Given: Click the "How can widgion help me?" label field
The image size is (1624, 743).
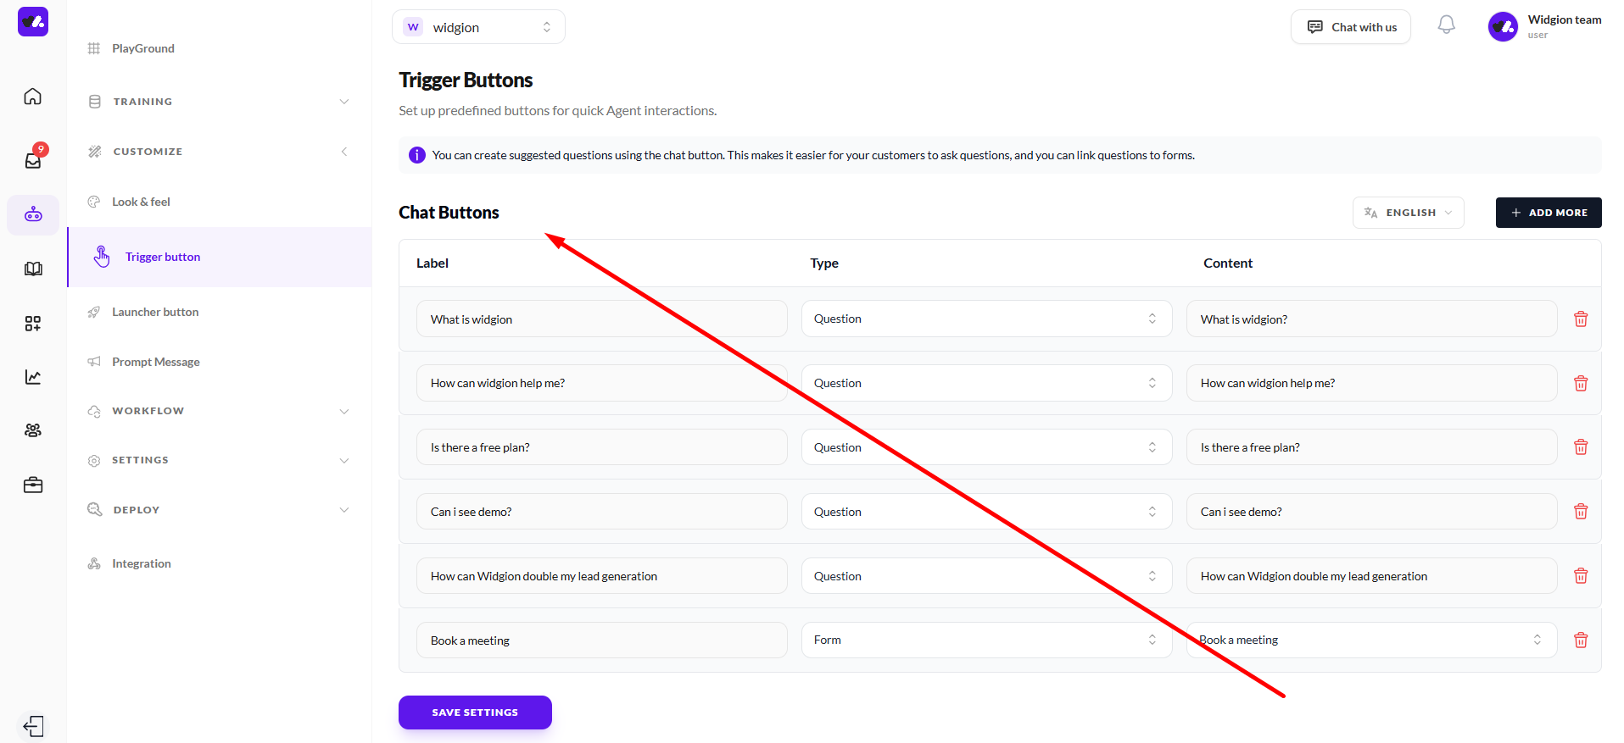Looking at the screenshot, I should coord(601,383).
